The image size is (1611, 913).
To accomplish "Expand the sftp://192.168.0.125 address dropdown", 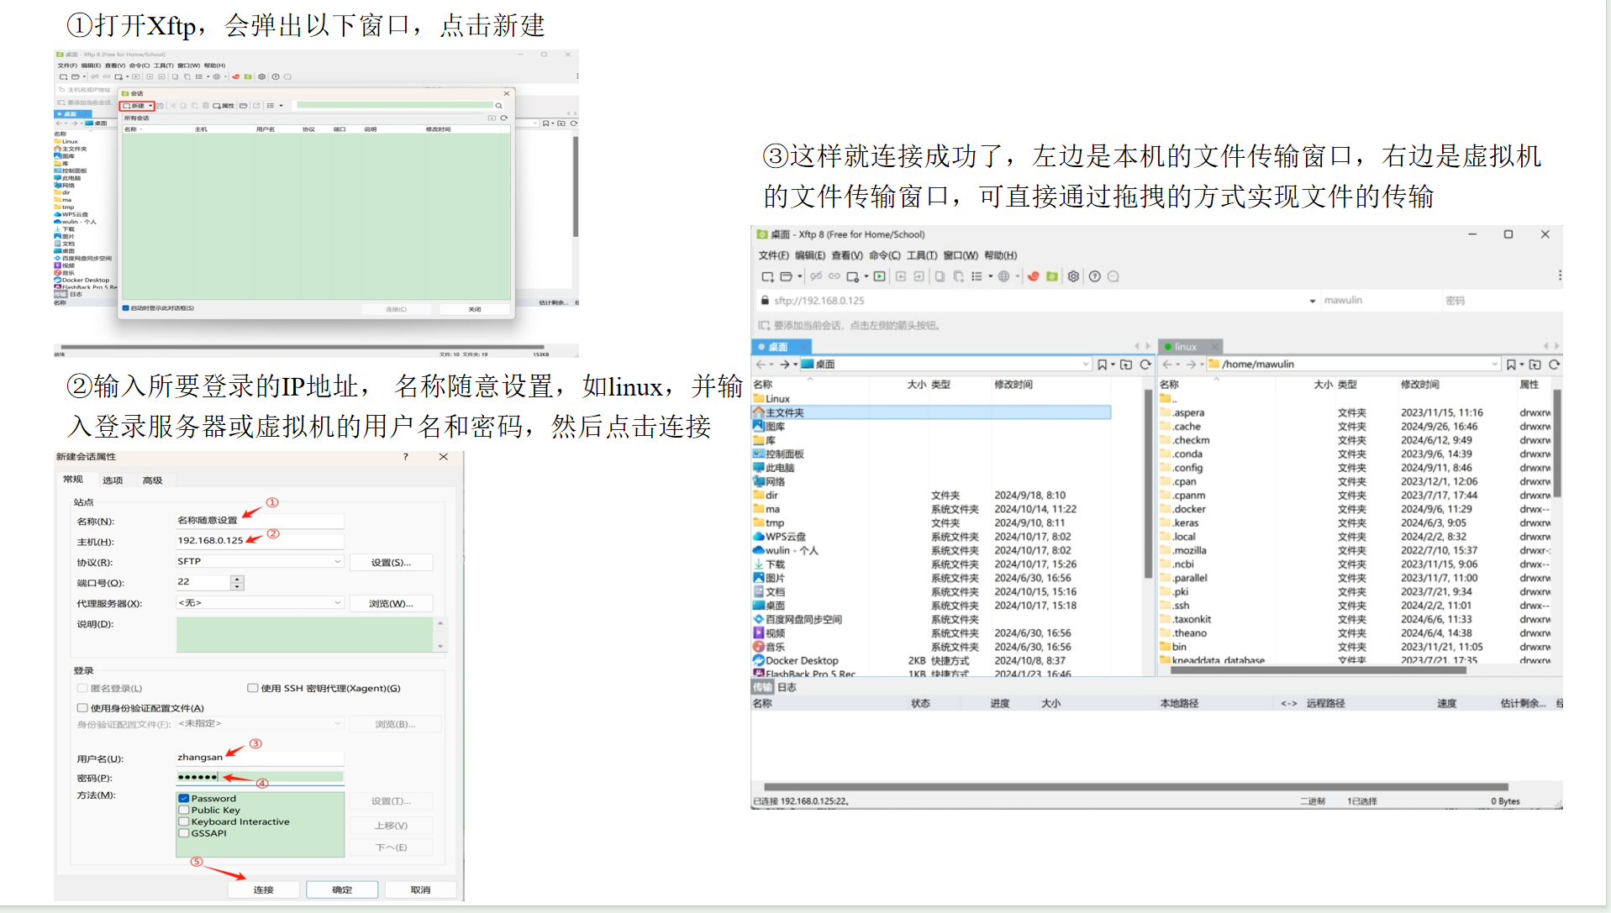I will pyautogui.click(x=1313, y=301).
